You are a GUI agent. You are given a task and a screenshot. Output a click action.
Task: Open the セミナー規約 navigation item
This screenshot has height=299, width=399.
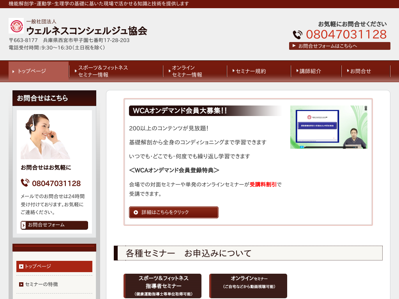(251, 71)
